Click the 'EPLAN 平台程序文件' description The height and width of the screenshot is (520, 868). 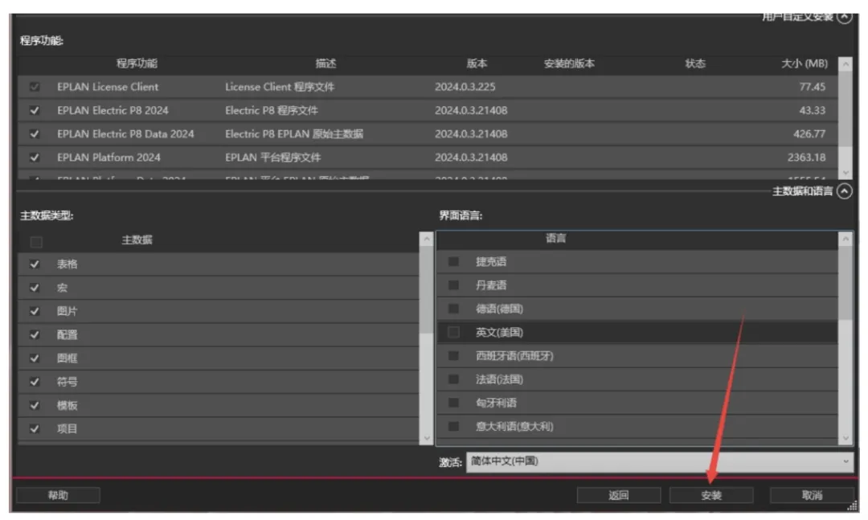pyautogui.click(x=273, y=158)
